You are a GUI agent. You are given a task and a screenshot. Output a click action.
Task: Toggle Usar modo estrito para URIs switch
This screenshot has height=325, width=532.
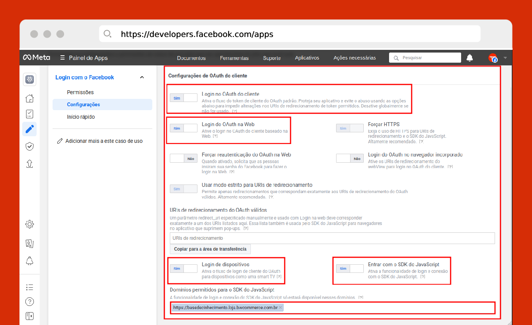click(183, 189)
